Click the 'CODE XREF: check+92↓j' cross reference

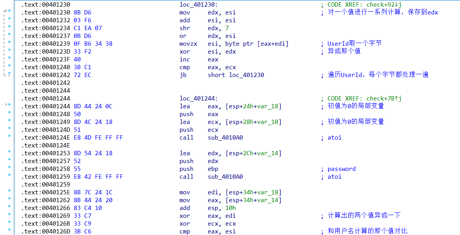[364, 5]
